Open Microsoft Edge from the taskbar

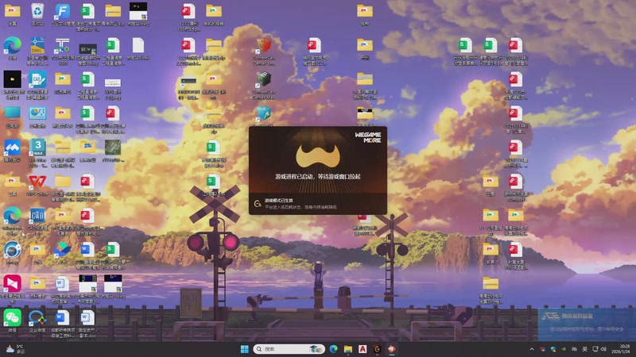333,349
